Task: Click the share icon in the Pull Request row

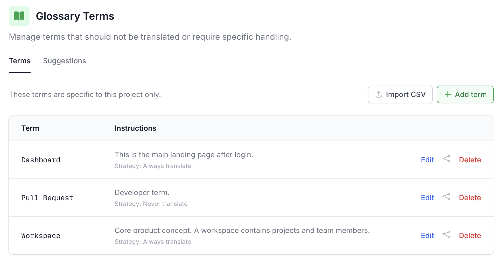Action: [446, 197]
